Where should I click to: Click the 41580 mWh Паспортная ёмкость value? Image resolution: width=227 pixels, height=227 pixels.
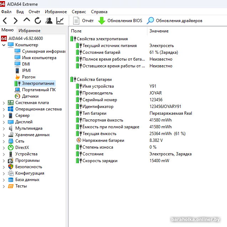pos(161,120)
